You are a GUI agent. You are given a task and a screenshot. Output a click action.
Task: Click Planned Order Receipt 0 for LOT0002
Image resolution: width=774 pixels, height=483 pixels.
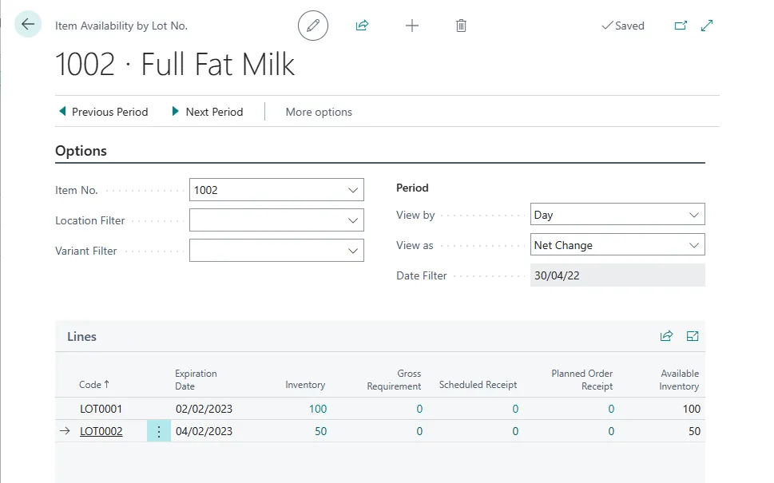point(611,431)
